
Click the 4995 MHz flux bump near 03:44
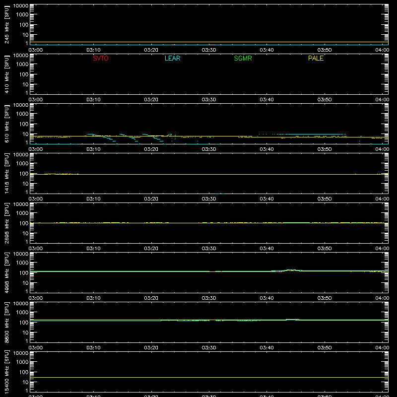pos(291,270)
